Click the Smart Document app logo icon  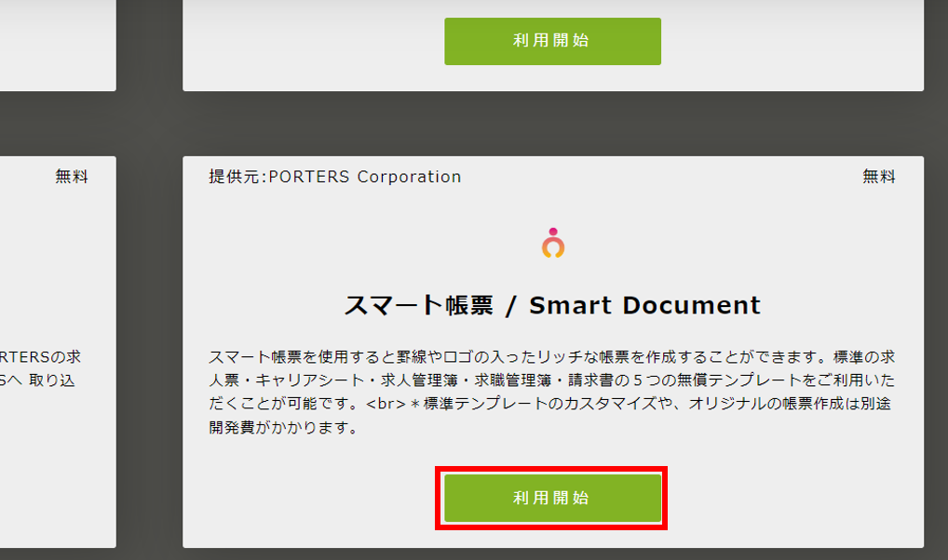tap(552, 243)
